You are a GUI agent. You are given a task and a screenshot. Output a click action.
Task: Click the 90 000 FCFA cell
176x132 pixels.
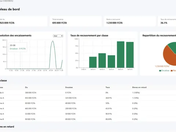tap(30, 119)
